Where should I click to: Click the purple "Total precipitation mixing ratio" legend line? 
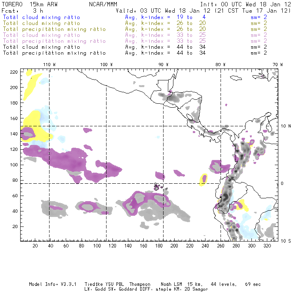point(54,41)
